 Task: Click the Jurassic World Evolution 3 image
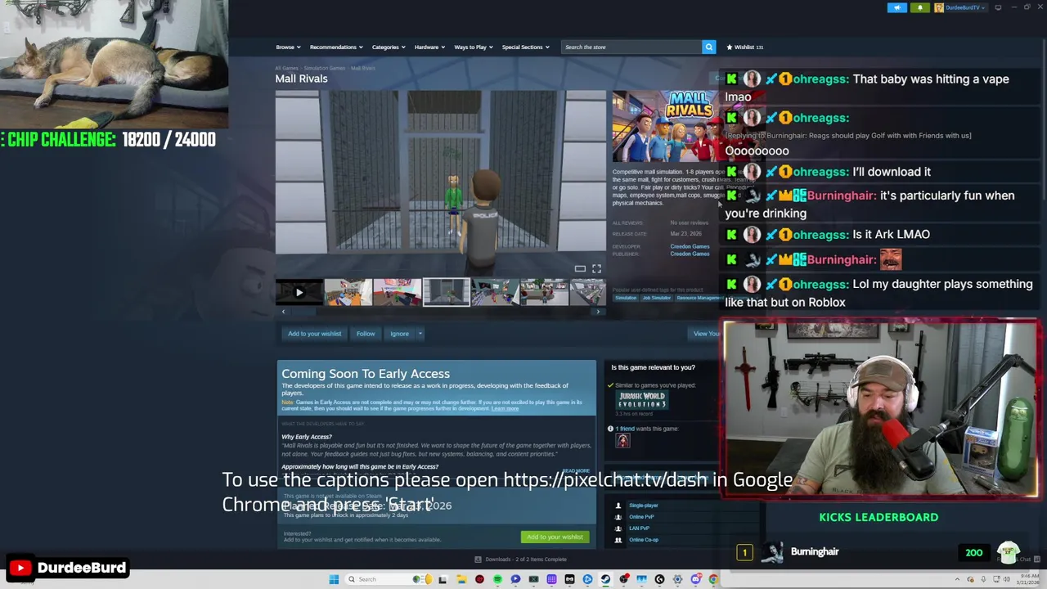tap(642, 400)
